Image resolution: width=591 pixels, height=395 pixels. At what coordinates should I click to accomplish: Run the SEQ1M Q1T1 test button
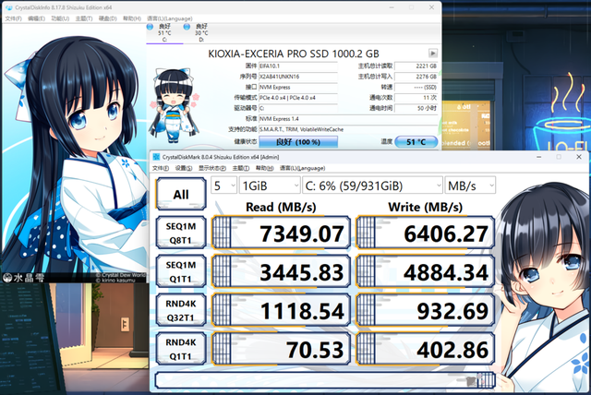181,271
